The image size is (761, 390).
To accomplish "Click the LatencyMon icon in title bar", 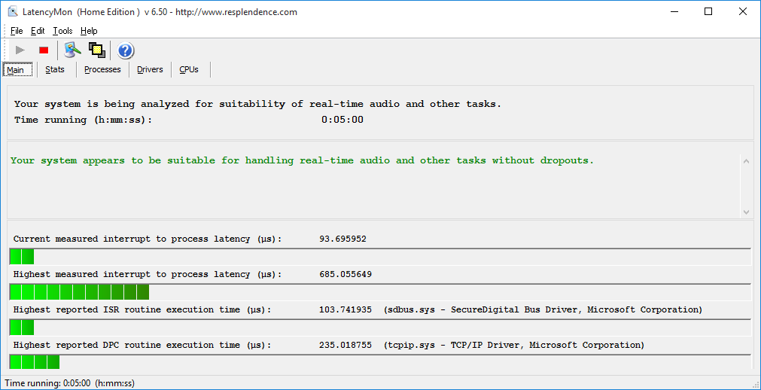I will click(x=12, y=12).
